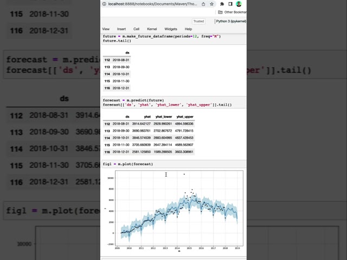Click the site information icon in address bar
347x260 pixels.
pyautogui.click(x=104, y=4)
